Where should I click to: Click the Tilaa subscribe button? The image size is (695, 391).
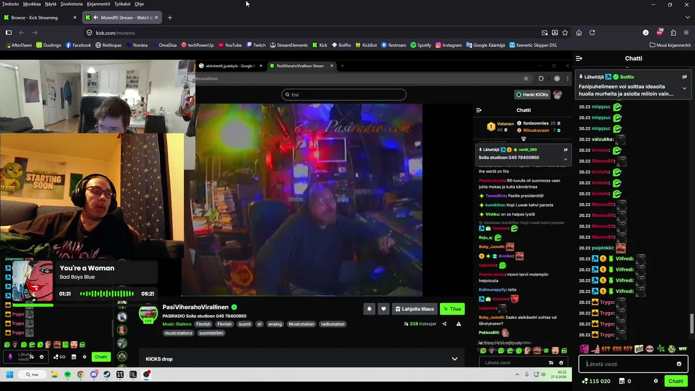[452, 309]
